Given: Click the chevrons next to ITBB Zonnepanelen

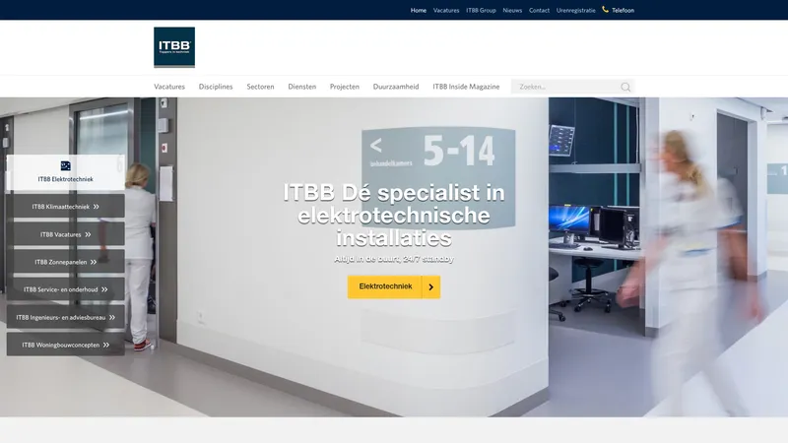Looking at the screenshot, I should point(94,262).
